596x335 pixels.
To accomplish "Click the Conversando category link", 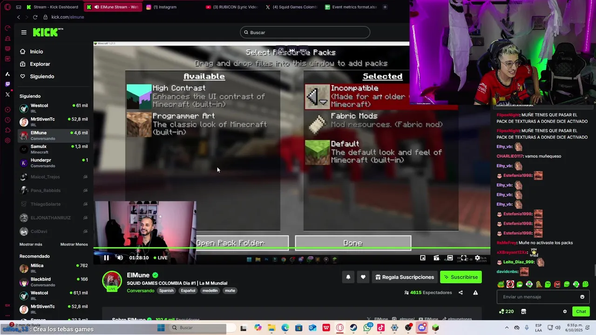I will (x=141, y=291).
